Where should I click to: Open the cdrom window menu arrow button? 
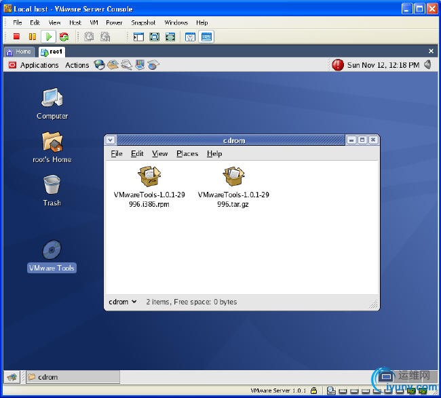click(110, 140)
